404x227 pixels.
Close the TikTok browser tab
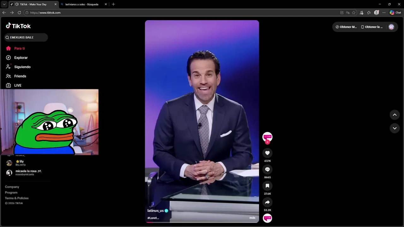point(56,4)
